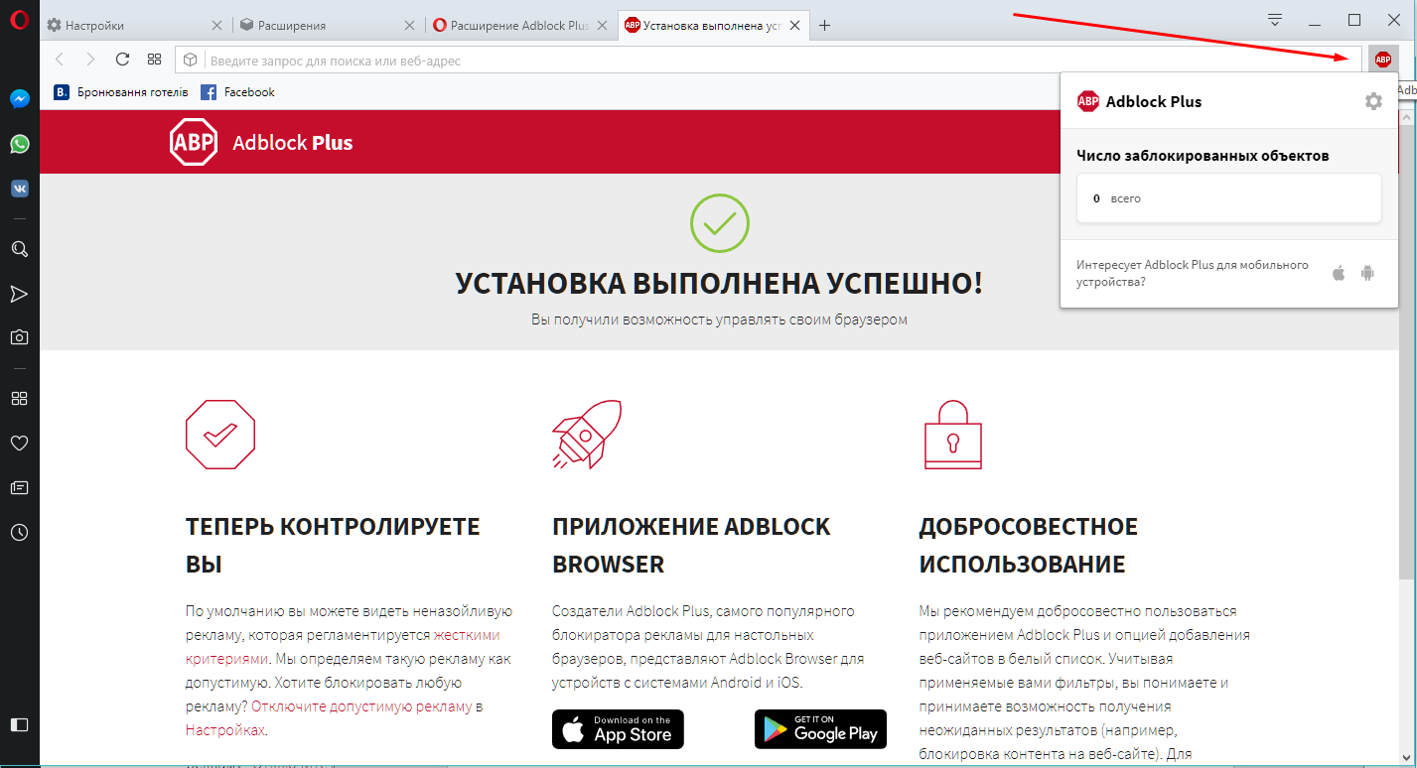1417x768 pixels.
Task: Open Speed Dial grid icon in sidebar
Action: click(19, 398)
